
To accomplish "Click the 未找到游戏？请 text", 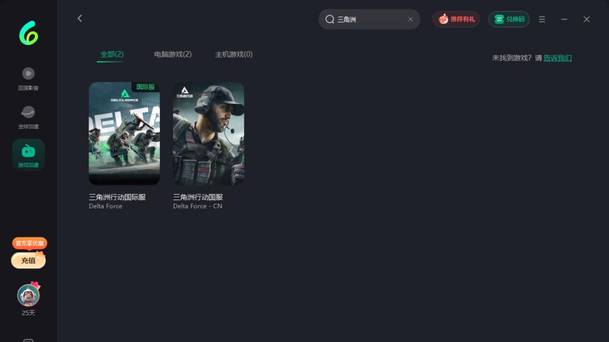I will coord(517,58).
